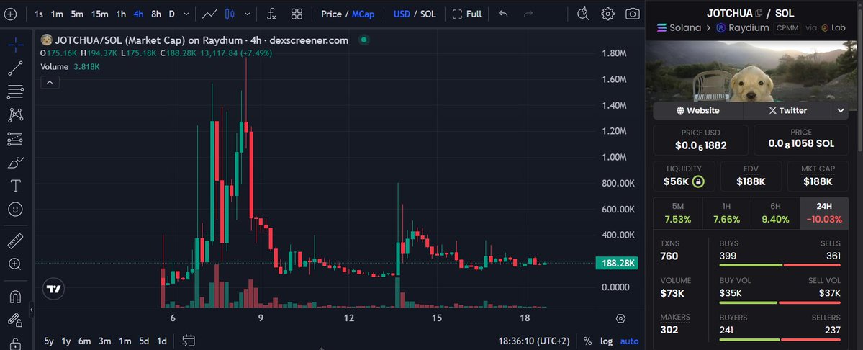This screenshot has width=863, height=350.
Task: Redo the last chart action
Action: (528, 14)
